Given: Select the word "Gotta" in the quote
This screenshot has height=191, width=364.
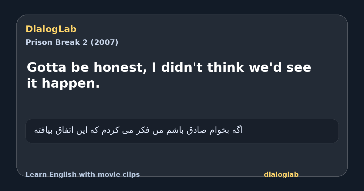Looking at the screenshot, I should tap(46, 68).
